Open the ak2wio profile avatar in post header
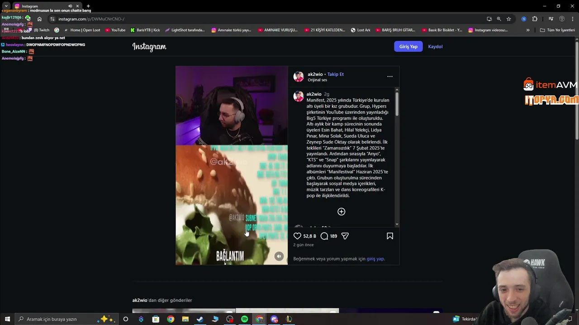 299,76
